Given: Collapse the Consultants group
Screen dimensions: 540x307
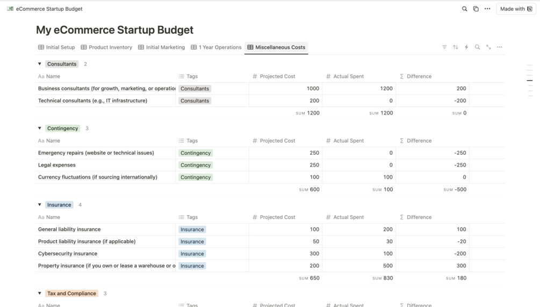Looking at the screenshot, I should [x=40, y=64].
